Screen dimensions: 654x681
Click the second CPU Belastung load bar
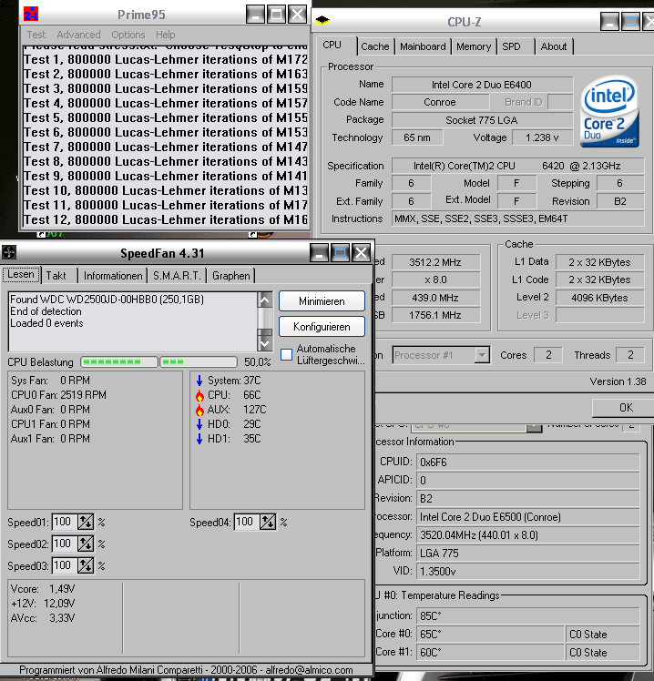pyautogui.click(x=199, y=361)
